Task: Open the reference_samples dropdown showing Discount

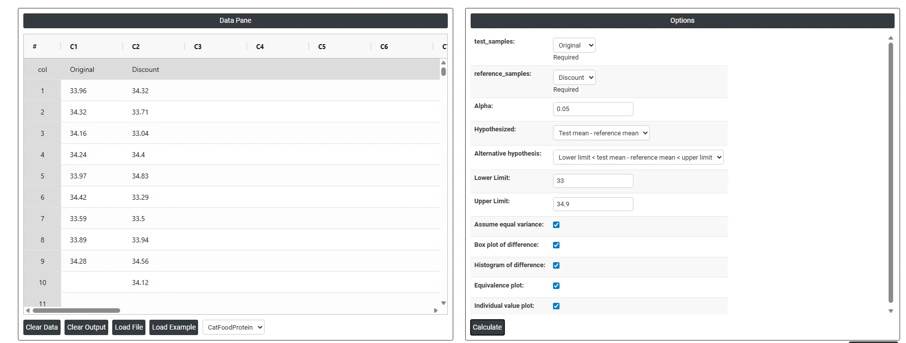Action: click(x=574, y=77)
